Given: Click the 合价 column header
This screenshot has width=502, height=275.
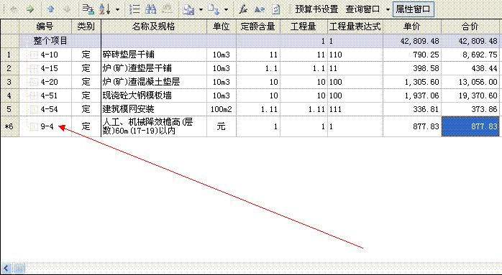Looking at the screenshot, I should (x=470, y=27).
